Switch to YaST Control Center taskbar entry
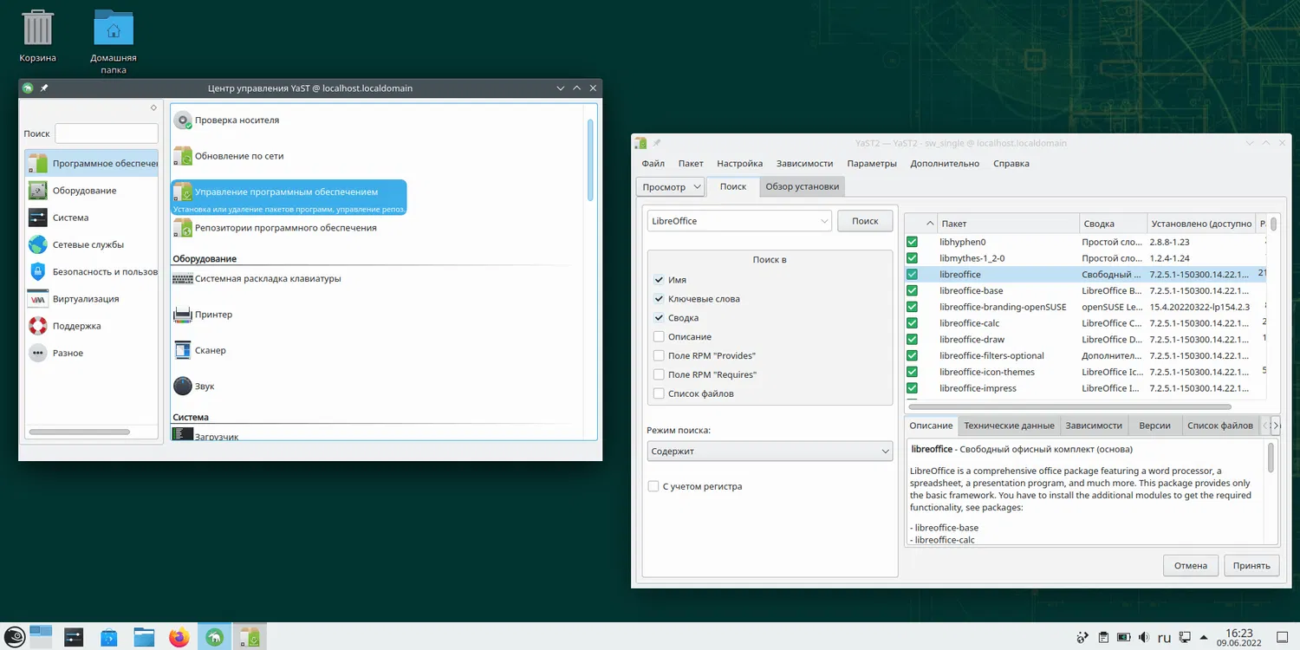Screen dimensions: 1300x650 214,638
